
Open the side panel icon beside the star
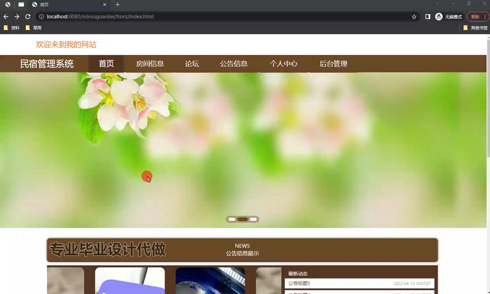tap(428, 17)
